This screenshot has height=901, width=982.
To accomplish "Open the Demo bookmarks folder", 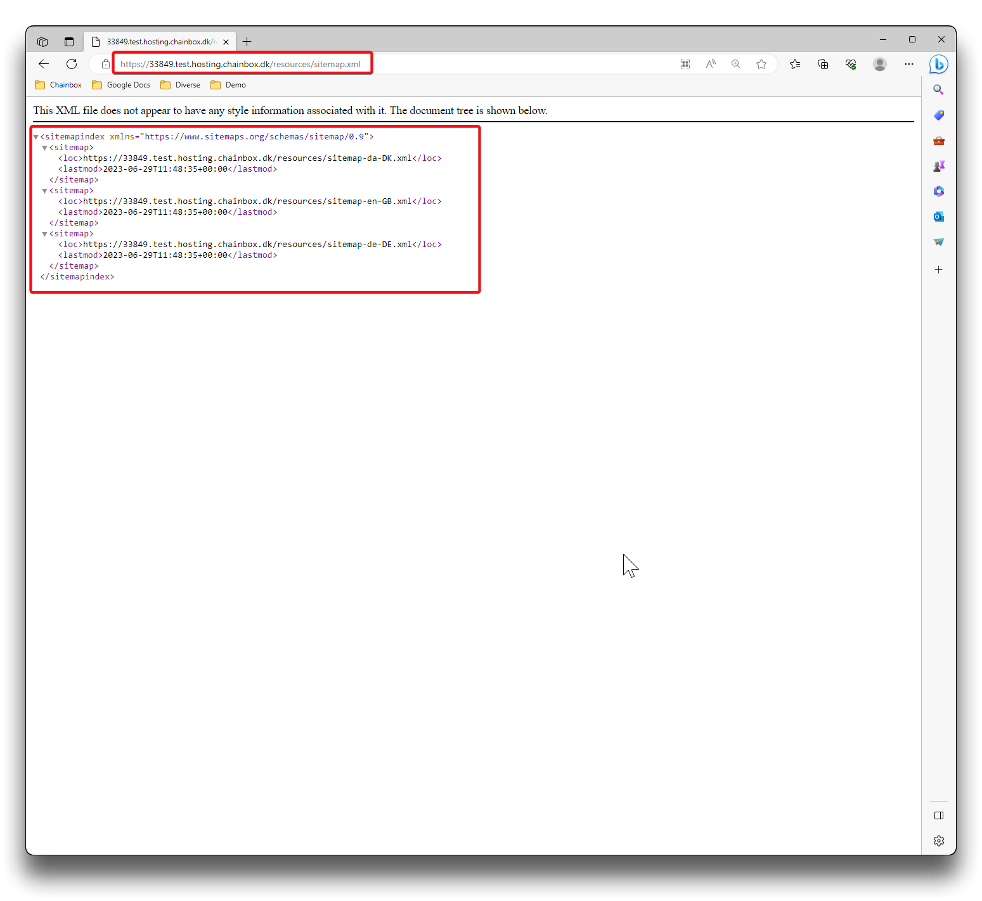I will tap(228, 85).
